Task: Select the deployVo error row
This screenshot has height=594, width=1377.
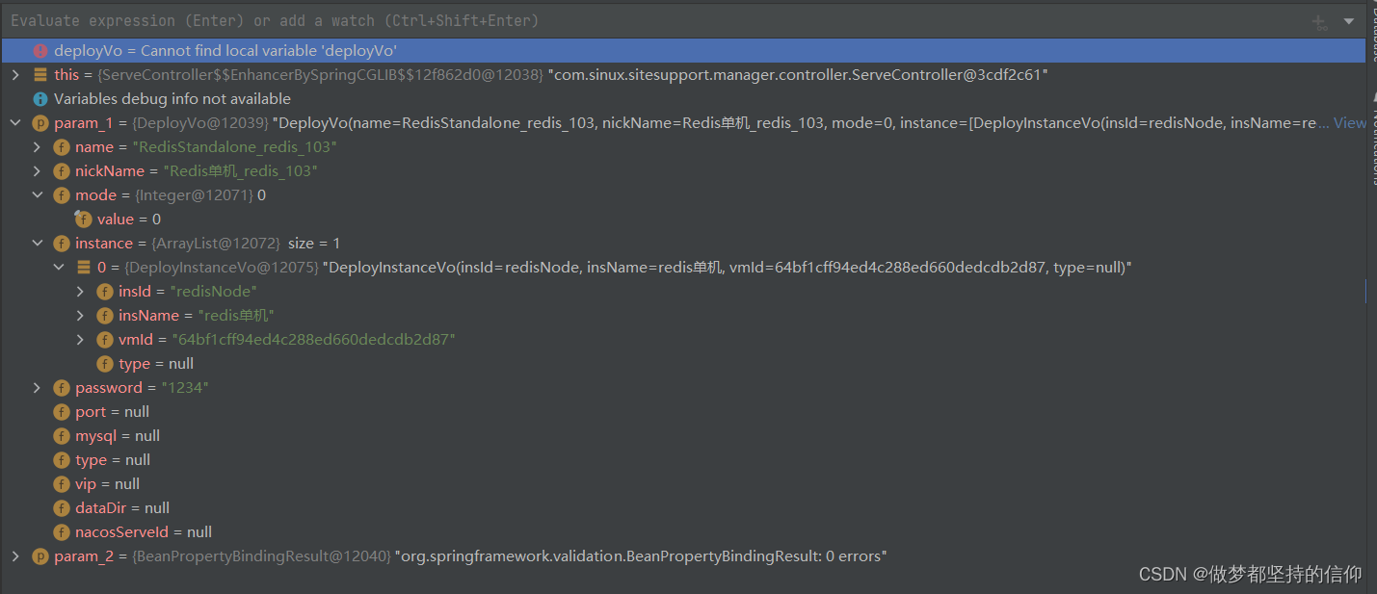Action: [683, 51]
